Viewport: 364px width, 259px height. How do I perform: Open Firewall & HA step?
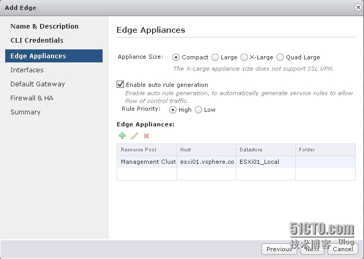tap(32, 98)
